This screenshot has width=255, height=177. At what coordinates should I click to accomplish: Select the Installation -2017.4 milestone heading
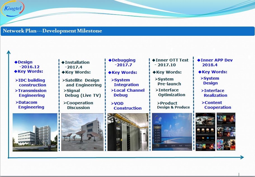[x=76, y=65]
